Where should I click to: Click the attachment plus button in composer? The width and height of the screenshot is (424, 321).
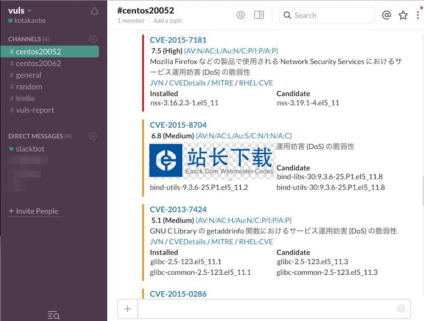(x=127, y=309)
